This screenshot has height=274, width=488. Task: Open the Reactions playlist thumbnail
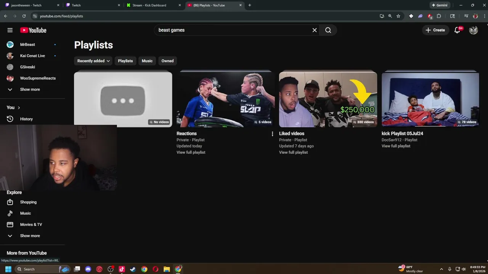[226, 99]
